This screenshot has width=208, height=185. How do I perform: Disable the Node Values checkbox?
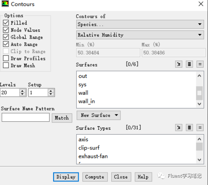[x=6, y=30]
